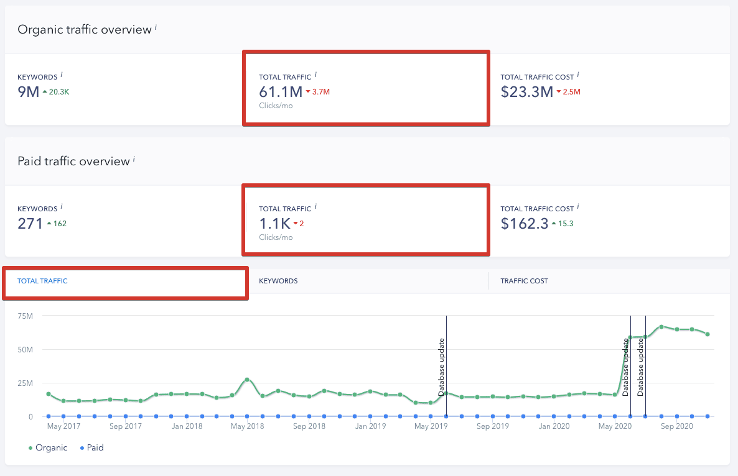Screen dimensions: 738x476
Task: Click the peak organic data point near May 2018
Action: (247, 380)
